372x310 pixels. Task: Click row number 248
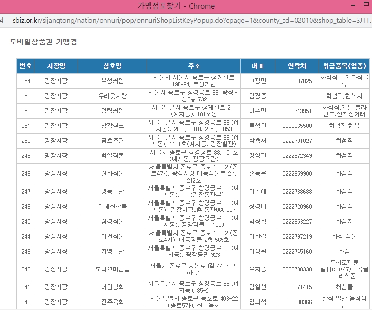click(26, 174)
